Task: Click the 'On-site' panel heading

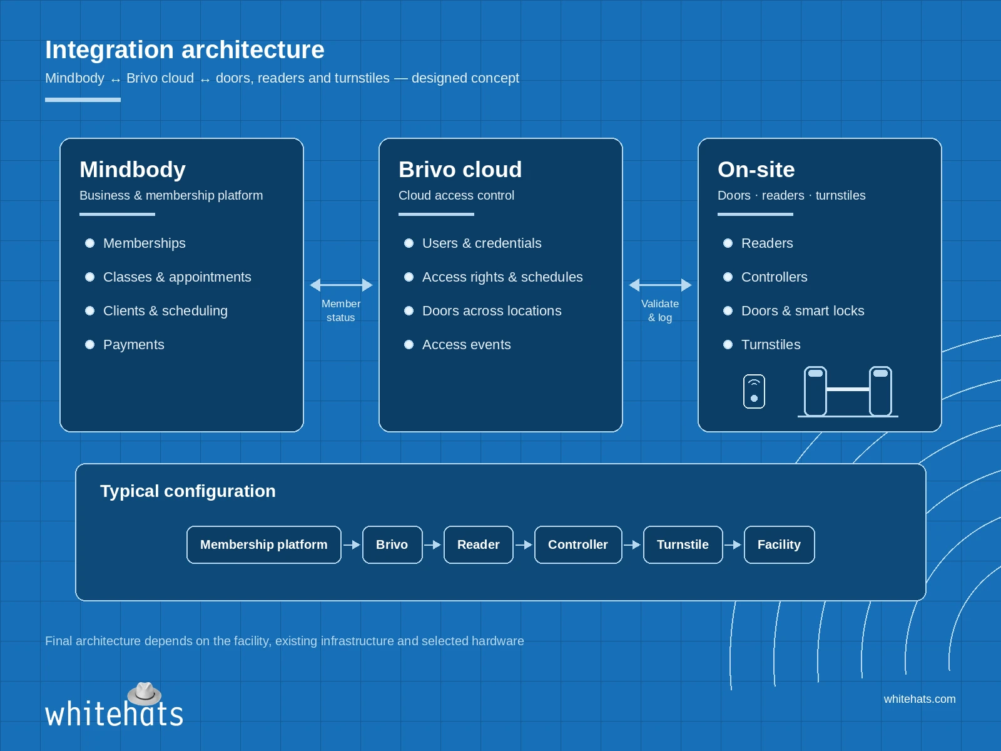Action: coord(756,170)
